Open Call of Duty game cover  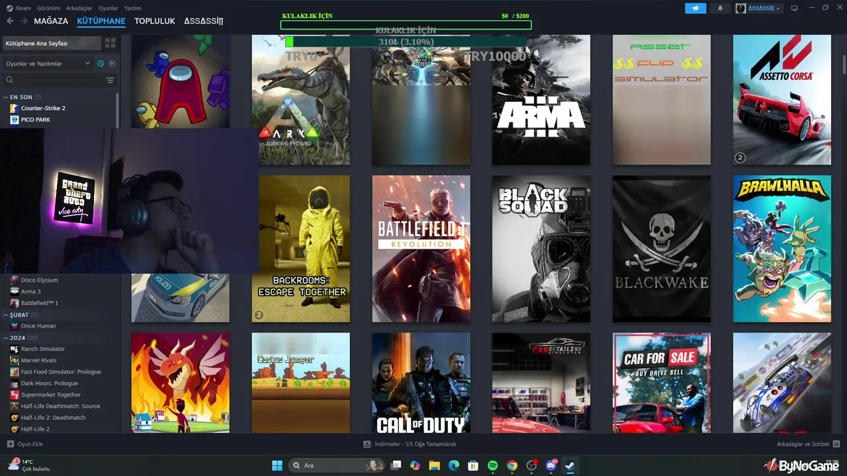421,383
